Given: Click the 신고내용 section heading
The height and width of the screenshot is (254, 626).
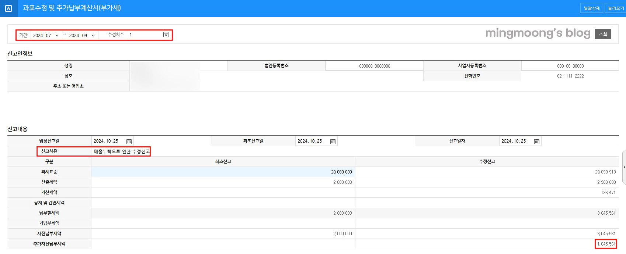Looking at the screenshot, I should (17, 129).
